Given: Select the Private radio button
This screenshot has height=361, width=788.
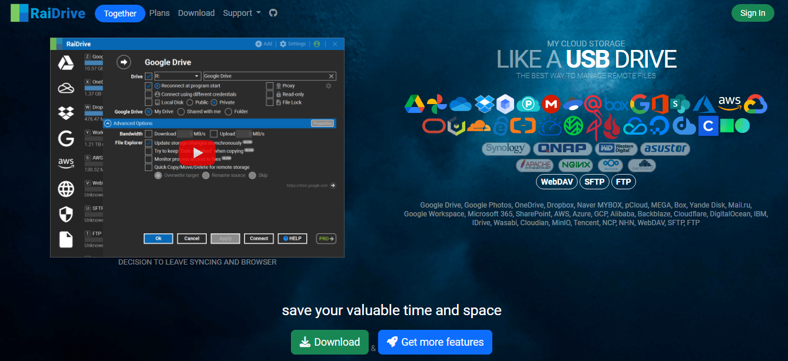Looking at the screenshot, I should coord(214,102).
